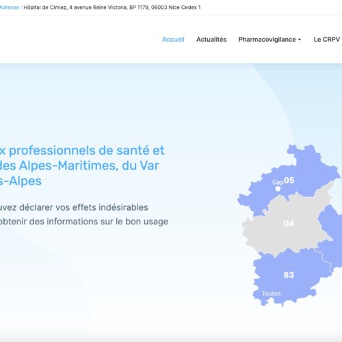Open the Actualités menu item
Viewport: 342px width, 342px height.
pos(211,40)
